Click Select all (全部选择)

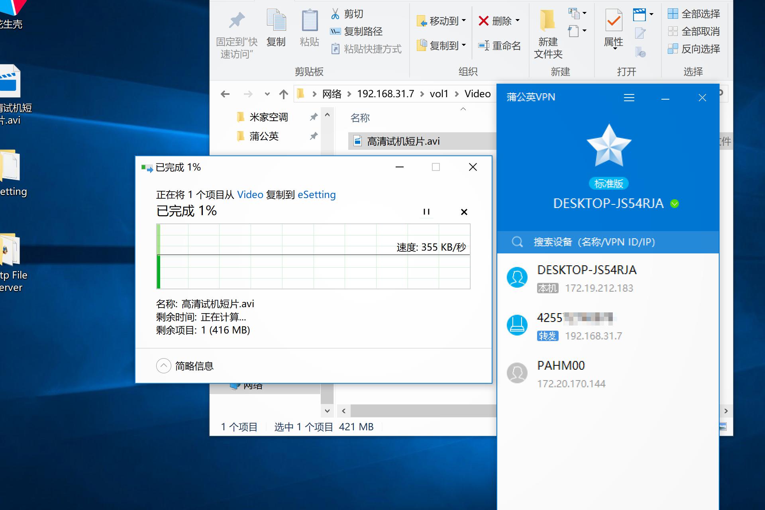click(694, 14)
